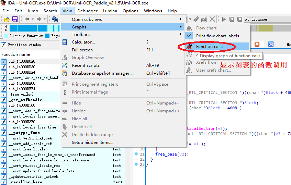Choose Graphs in the View menu
The width and height of the screenshot is (291, 185).
tap(123, 27)
